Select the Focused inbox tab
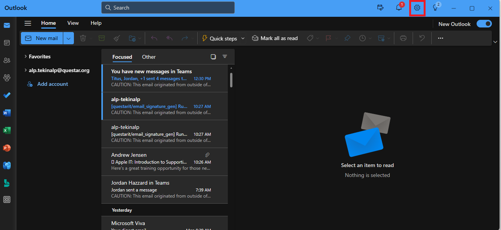Screen dimensions: 501x230 (122, 57)
